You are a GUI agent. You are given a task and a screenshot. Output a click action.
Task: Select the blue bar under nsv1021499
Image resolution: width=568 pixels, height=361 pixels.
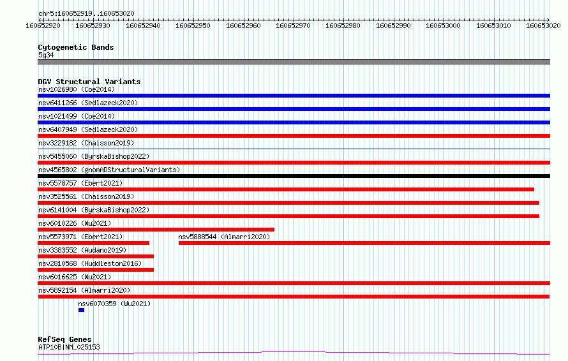click(294, 122)
